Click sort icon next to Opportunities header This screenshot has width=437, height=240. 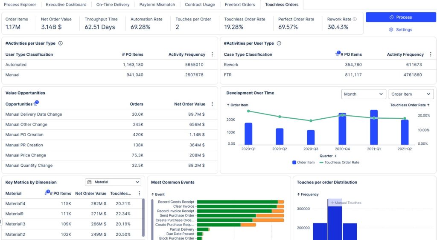(35, 104)
